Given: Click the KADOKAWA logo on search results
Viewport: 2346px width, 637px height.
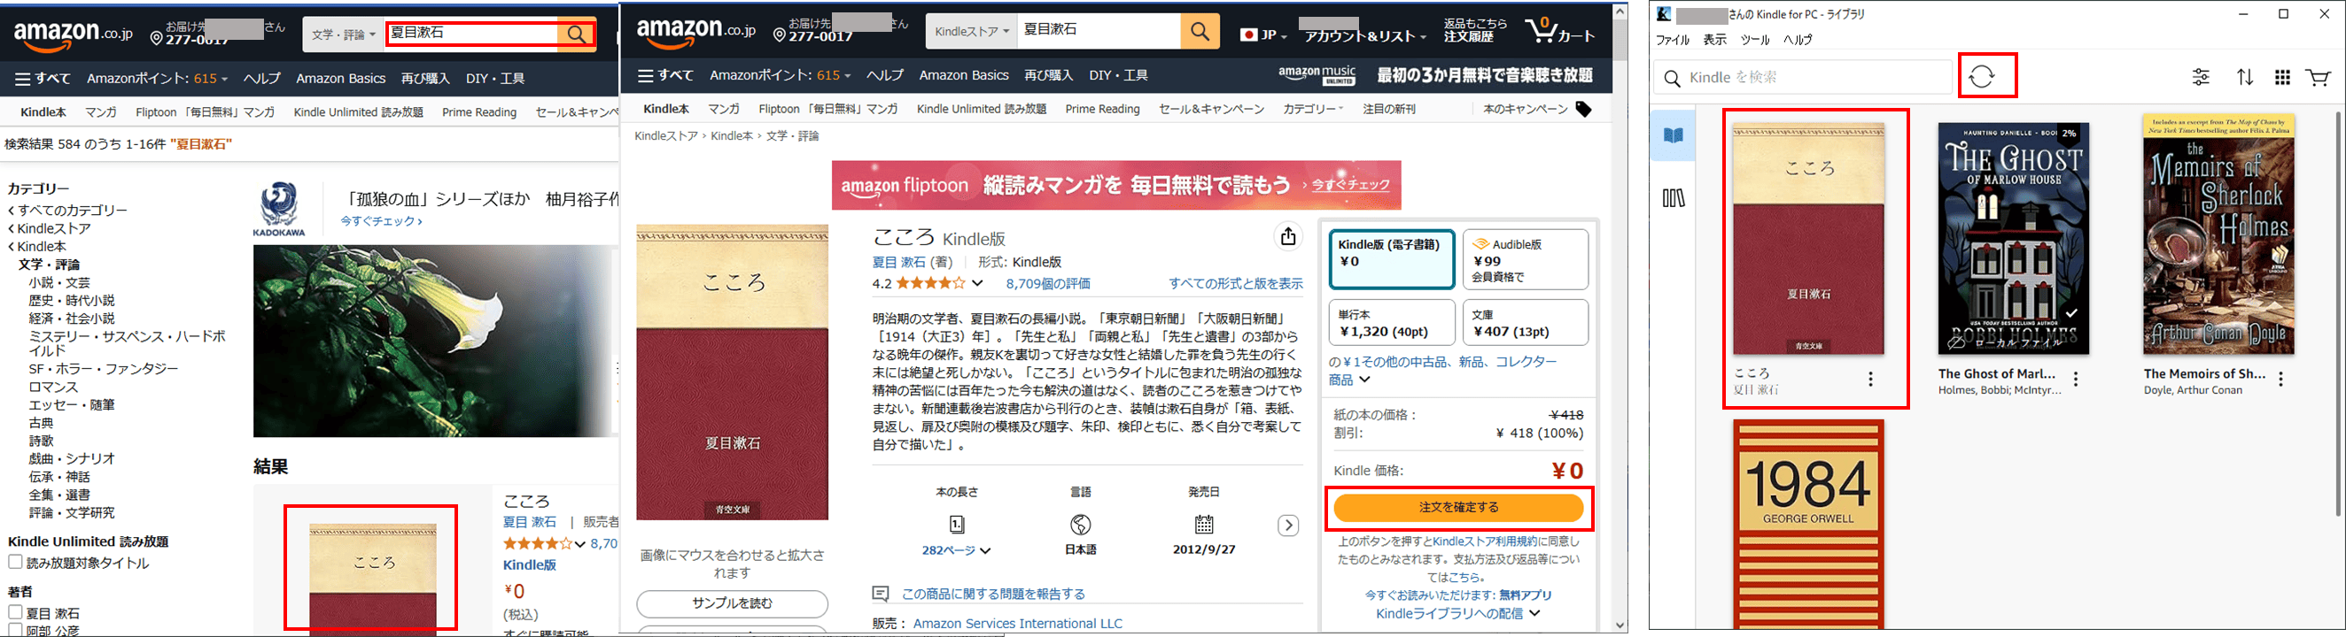Looking at the screenshot, I should [279, 210].
